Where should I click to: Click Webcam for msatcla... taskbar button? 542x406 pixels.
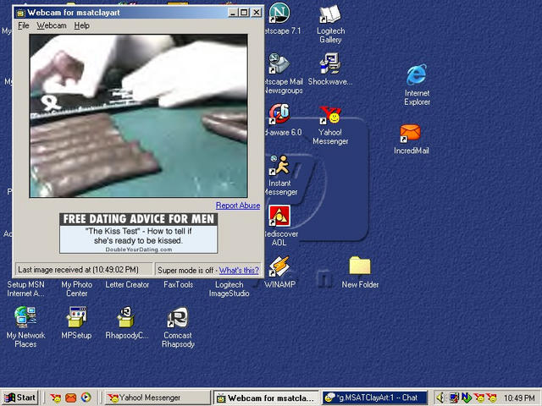coord(267,398)
